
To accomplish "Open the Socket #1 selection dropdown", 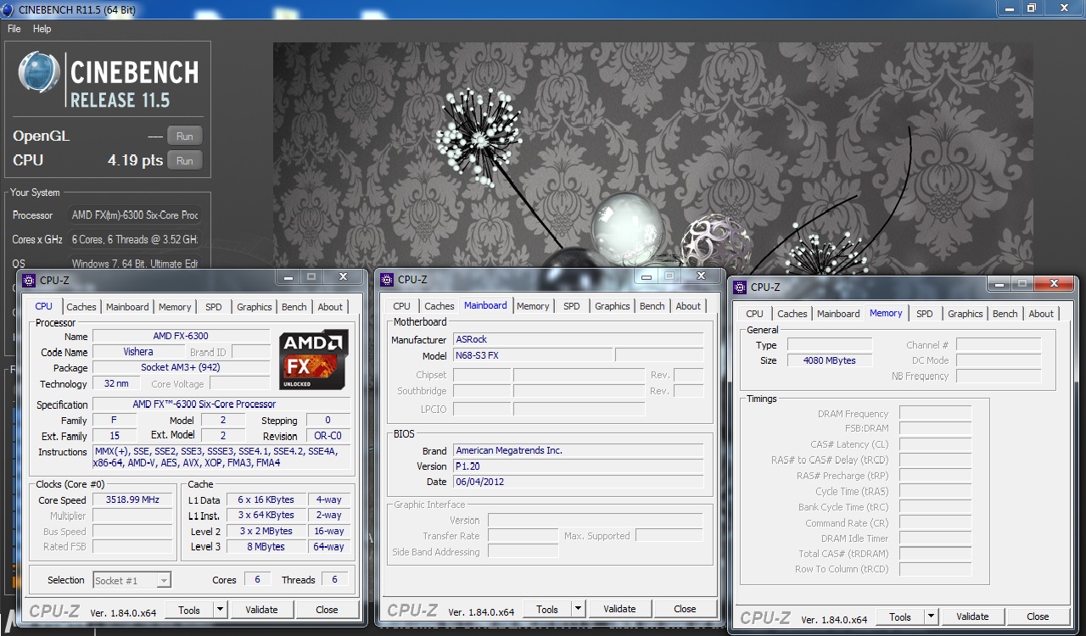I will click(132, 580).
